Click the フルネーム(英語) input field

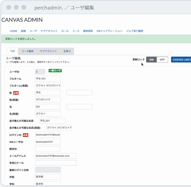48,86
